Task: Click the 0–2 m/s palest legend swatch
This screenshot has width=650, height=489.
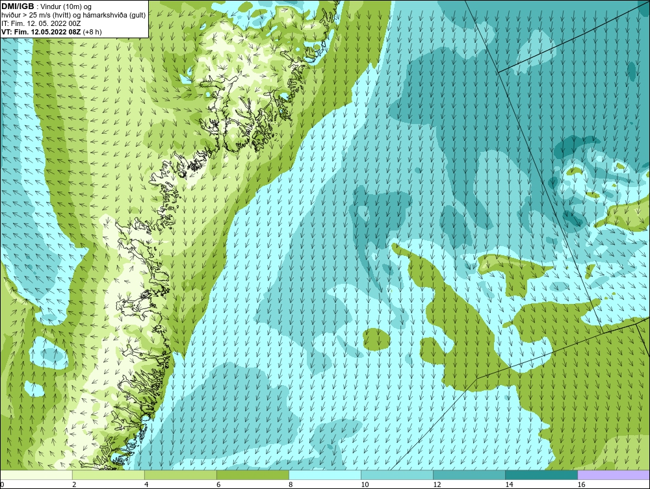Action: (36, 475)
